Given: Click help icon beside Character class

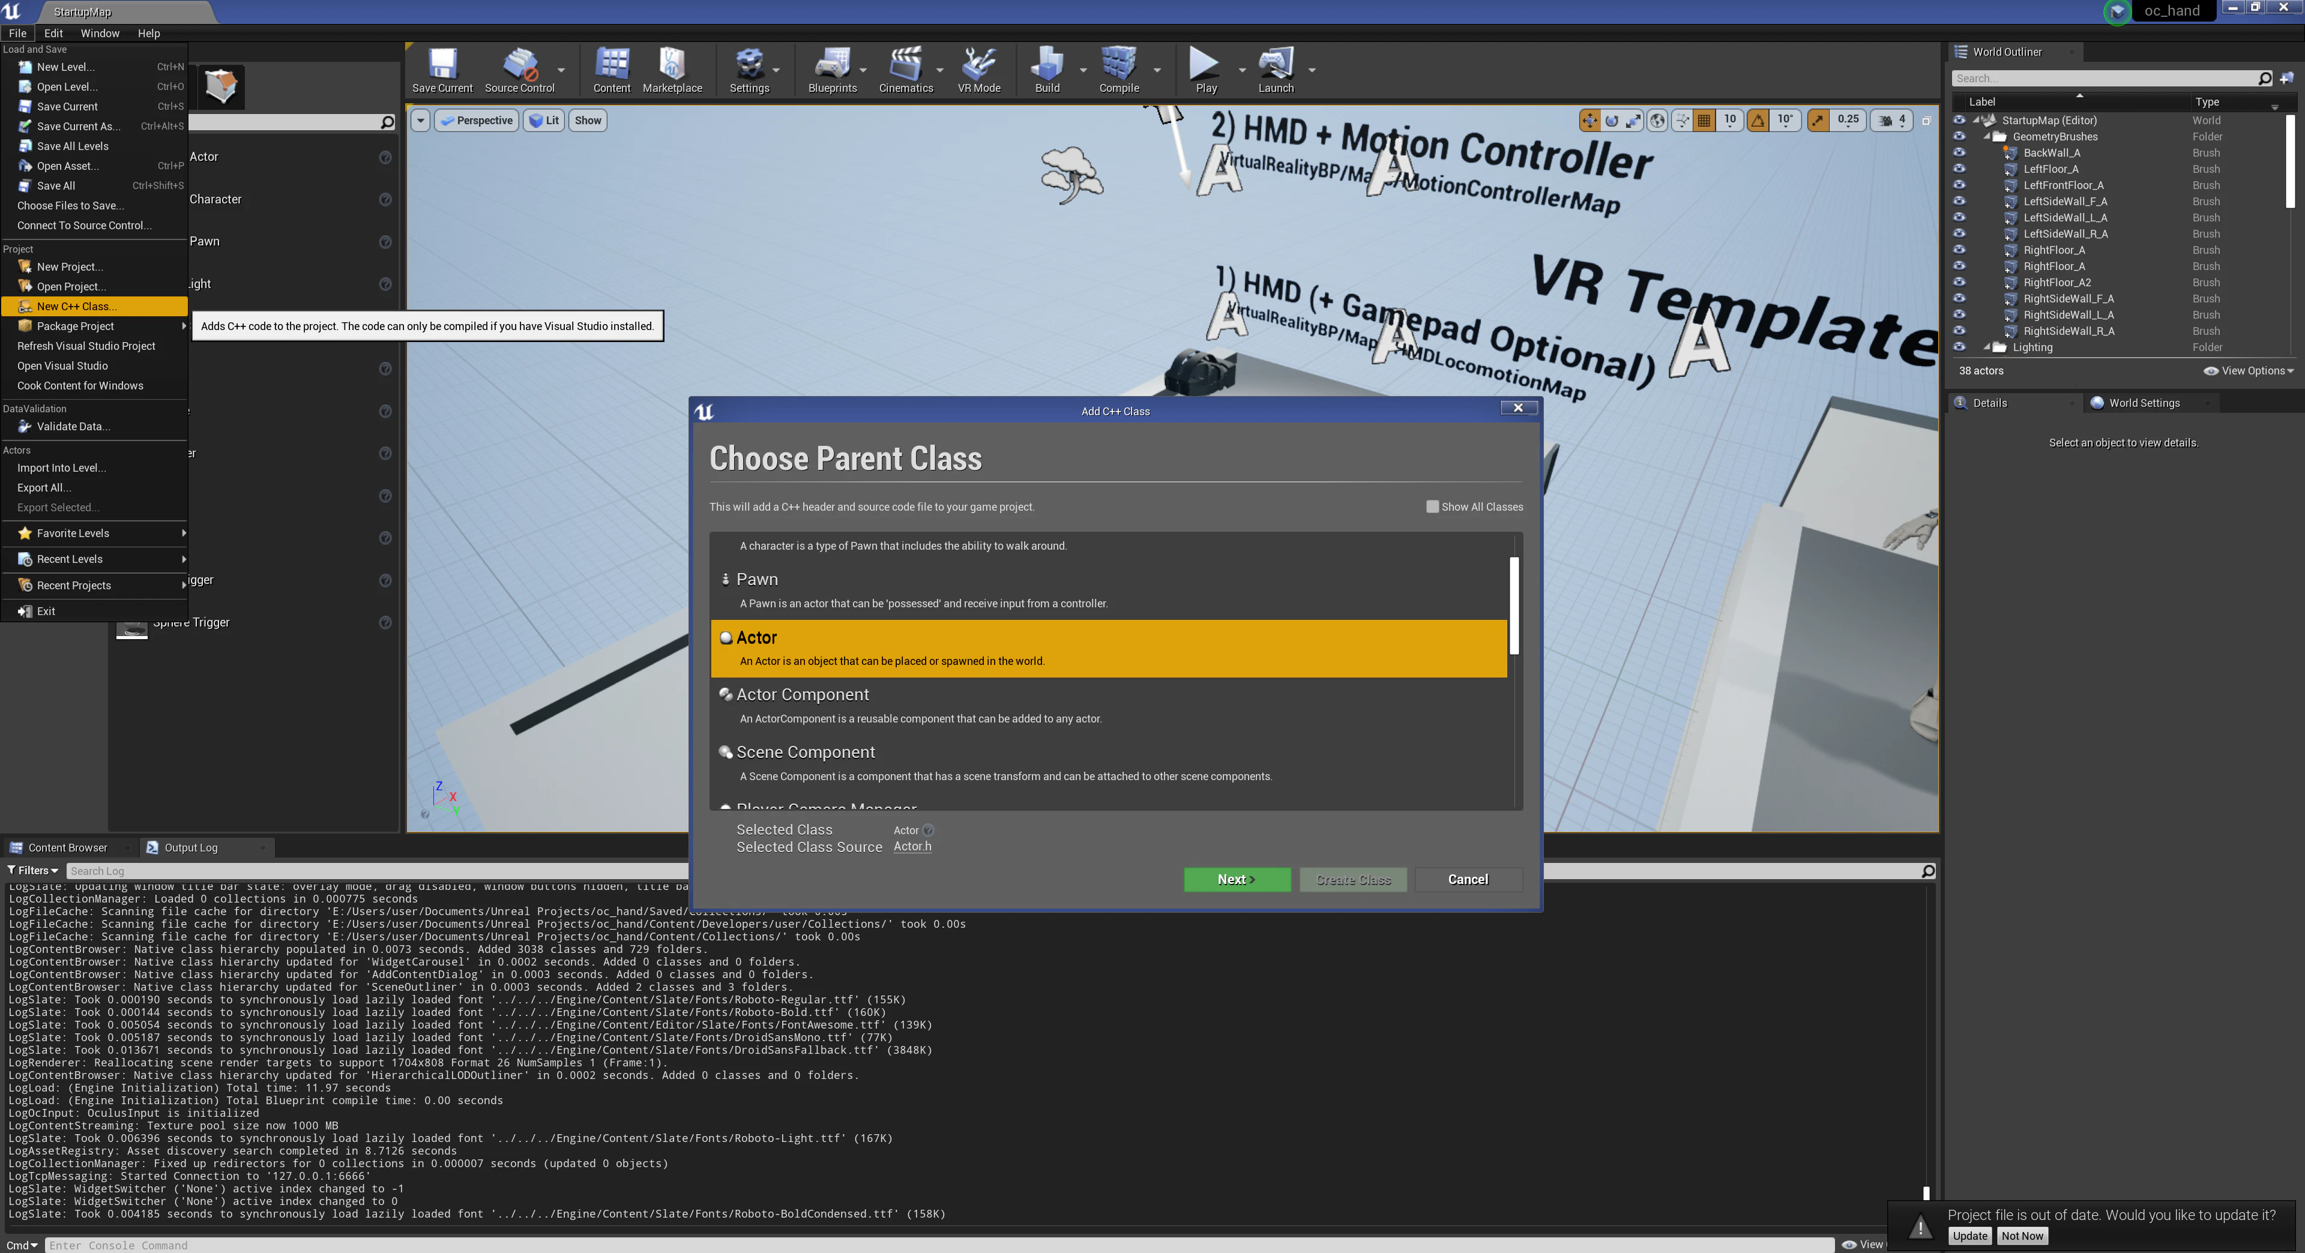Looking at the screenshot, I should pyautogui.click(x=385, y=199).
